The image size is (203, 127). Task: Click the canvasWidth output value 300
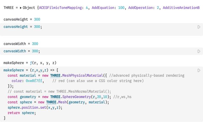35,43
